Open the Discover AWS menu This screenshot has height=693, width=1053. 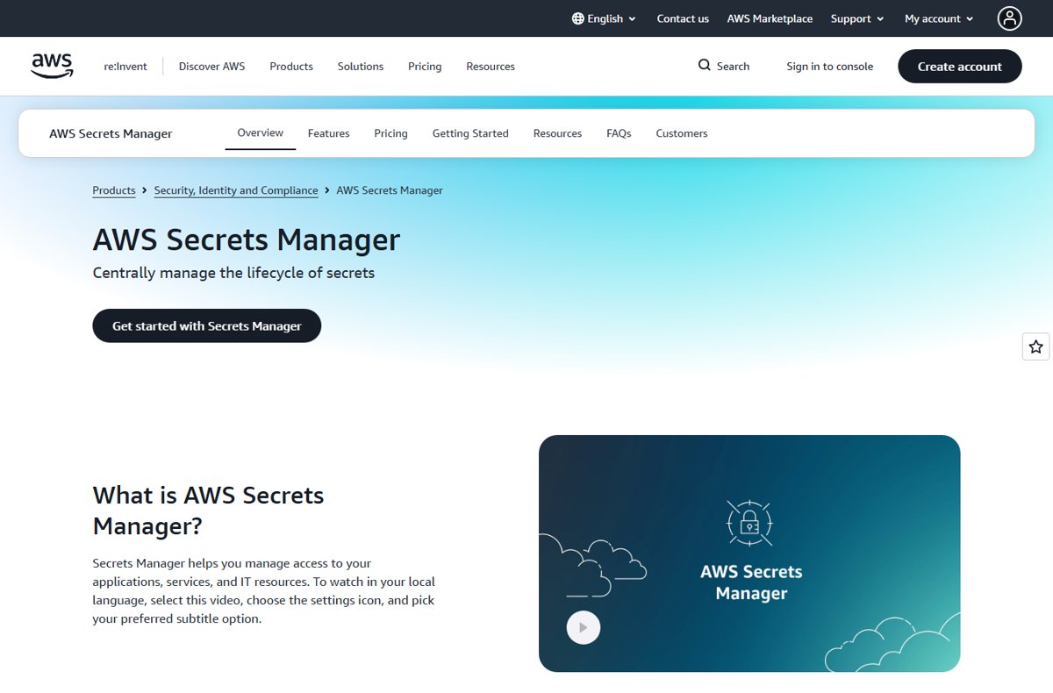[x=211, y=66]
